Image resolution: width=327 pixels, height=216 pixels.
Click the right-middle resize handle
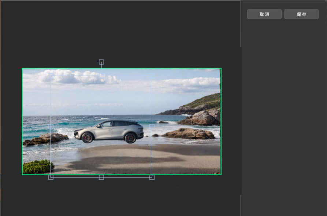coord(152,126)
